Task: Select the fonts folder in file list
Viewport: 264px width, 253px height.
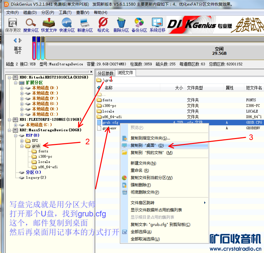Action: [107, 100]
